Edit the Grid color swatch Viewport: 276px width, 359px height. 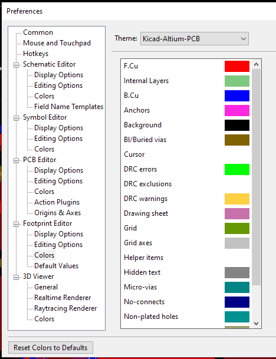click(x=237, y=228)
